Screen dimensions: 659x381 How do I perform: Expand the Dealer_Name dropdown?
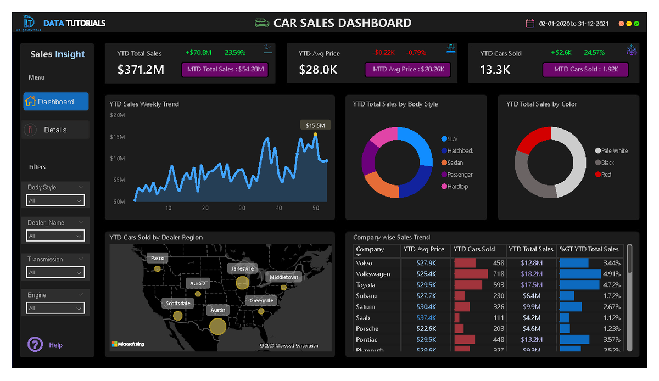coord(55,235)
